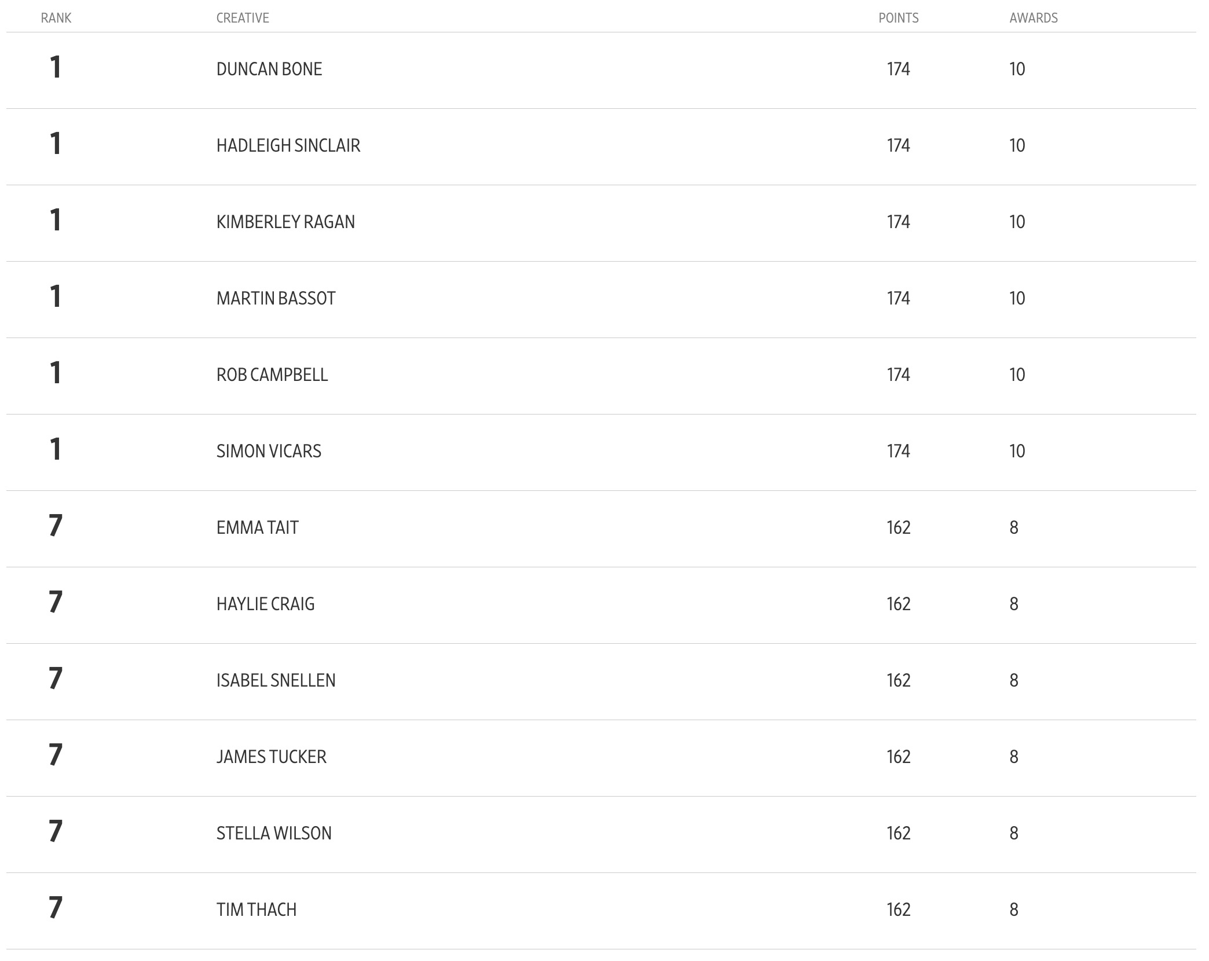The width and height of the screenshot is (1209, 961).
Task: Sort by the Points column header
Action: [x=899, y=18]
